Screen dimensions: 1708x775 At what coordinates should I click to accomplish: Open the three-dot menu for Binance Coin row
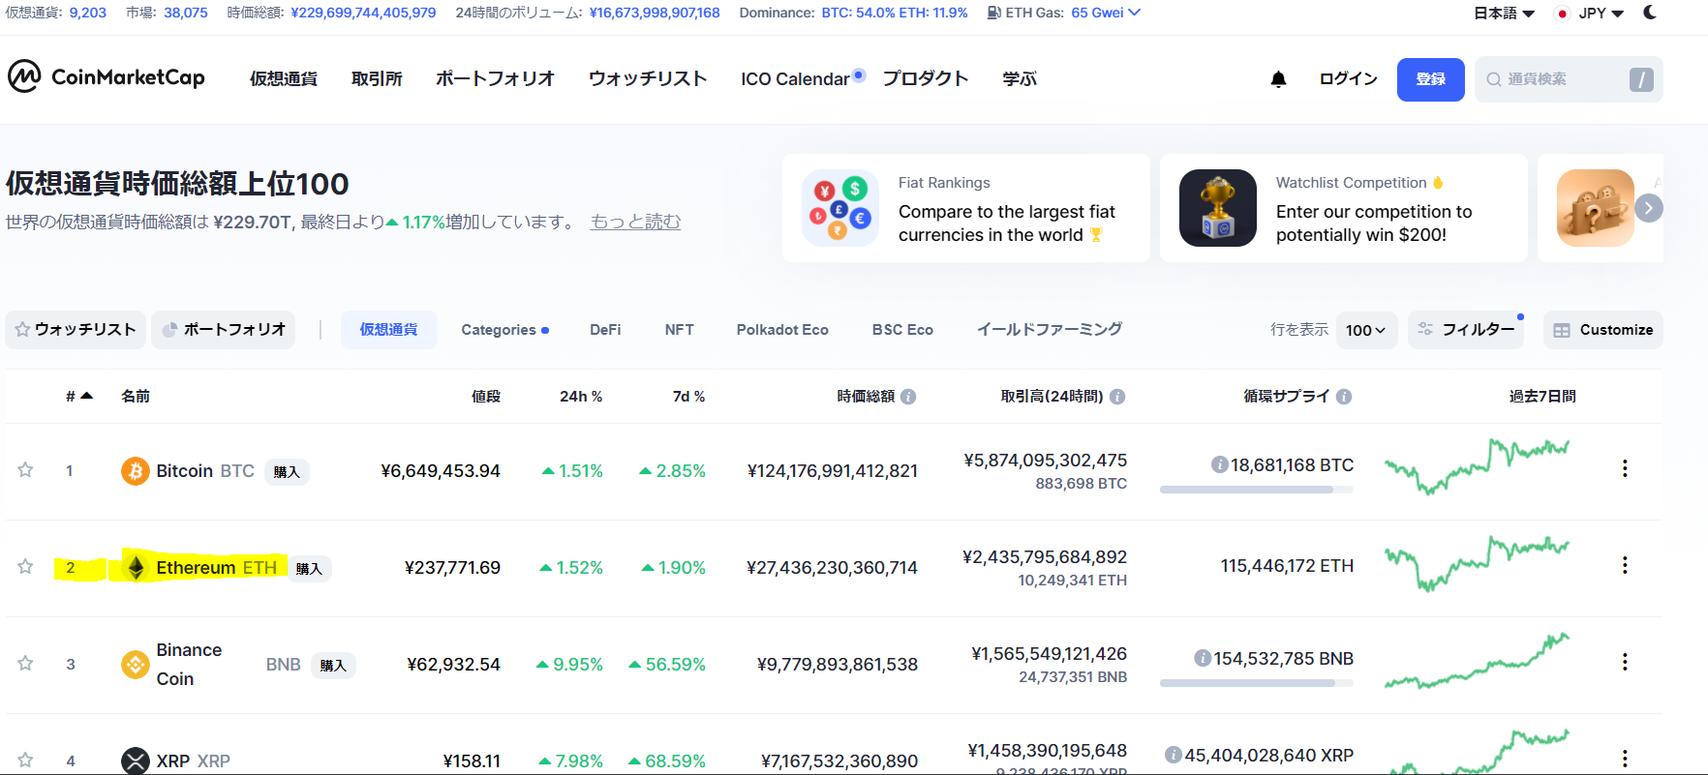(x=1625, y=663)
